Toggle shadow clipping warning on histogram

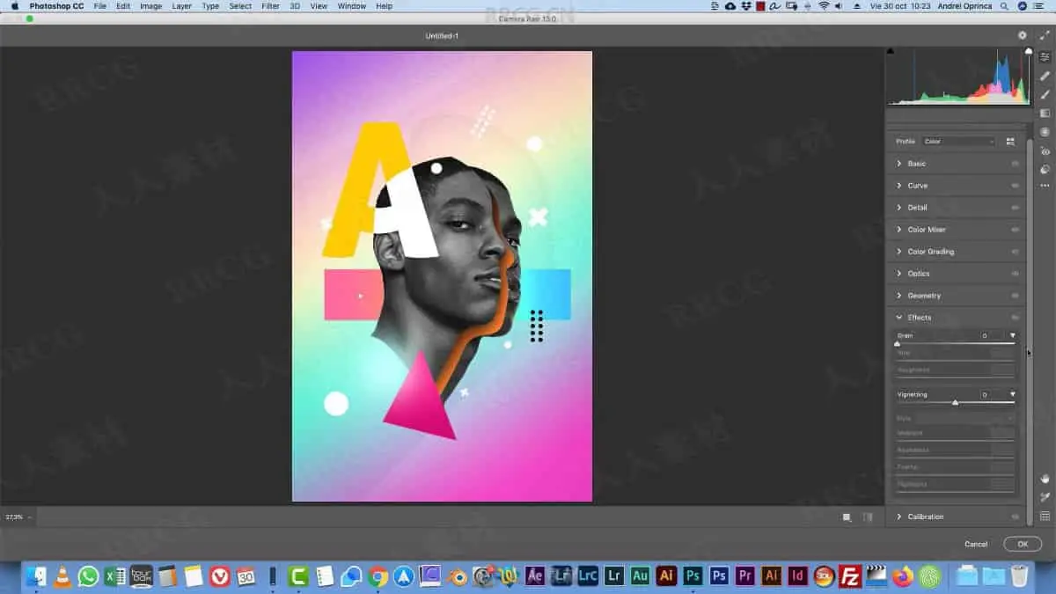[890, 51]
